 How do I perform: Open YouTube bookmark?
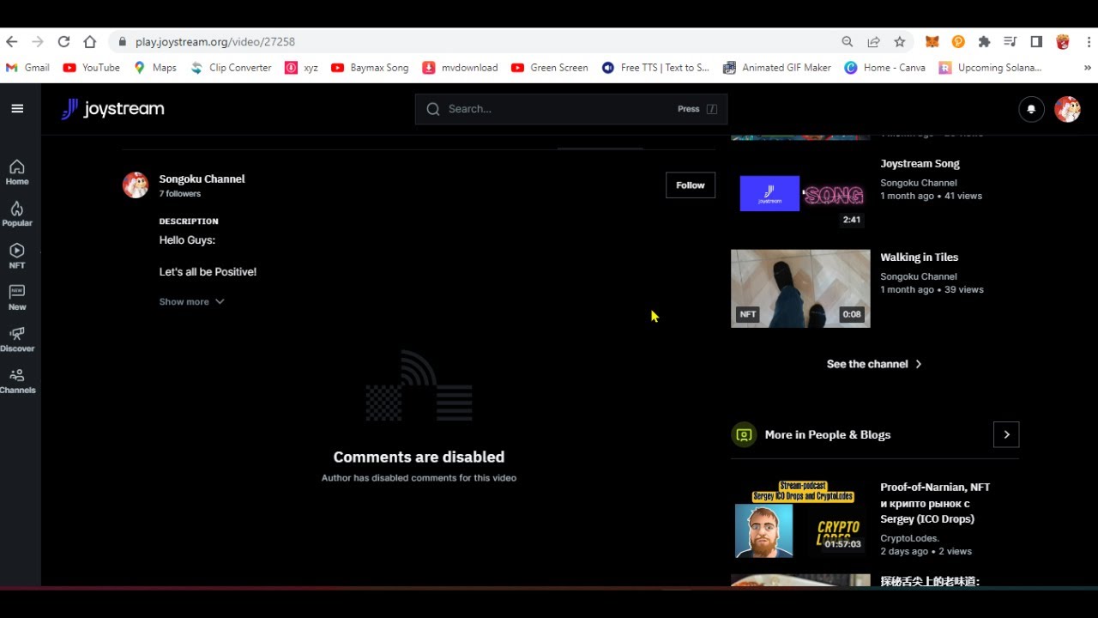pyautogui.click(x=91, y=67)
